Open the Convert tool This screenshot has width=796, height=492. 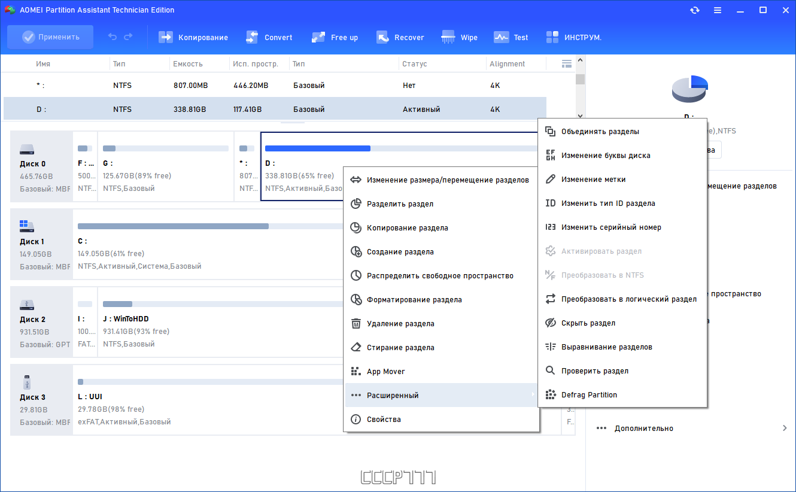pyautogui.click(x=269, y=37)
